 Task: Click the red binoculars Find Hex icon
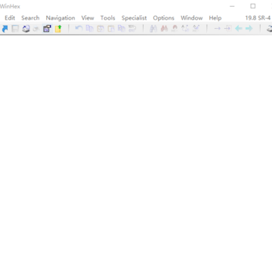[164, 29]
